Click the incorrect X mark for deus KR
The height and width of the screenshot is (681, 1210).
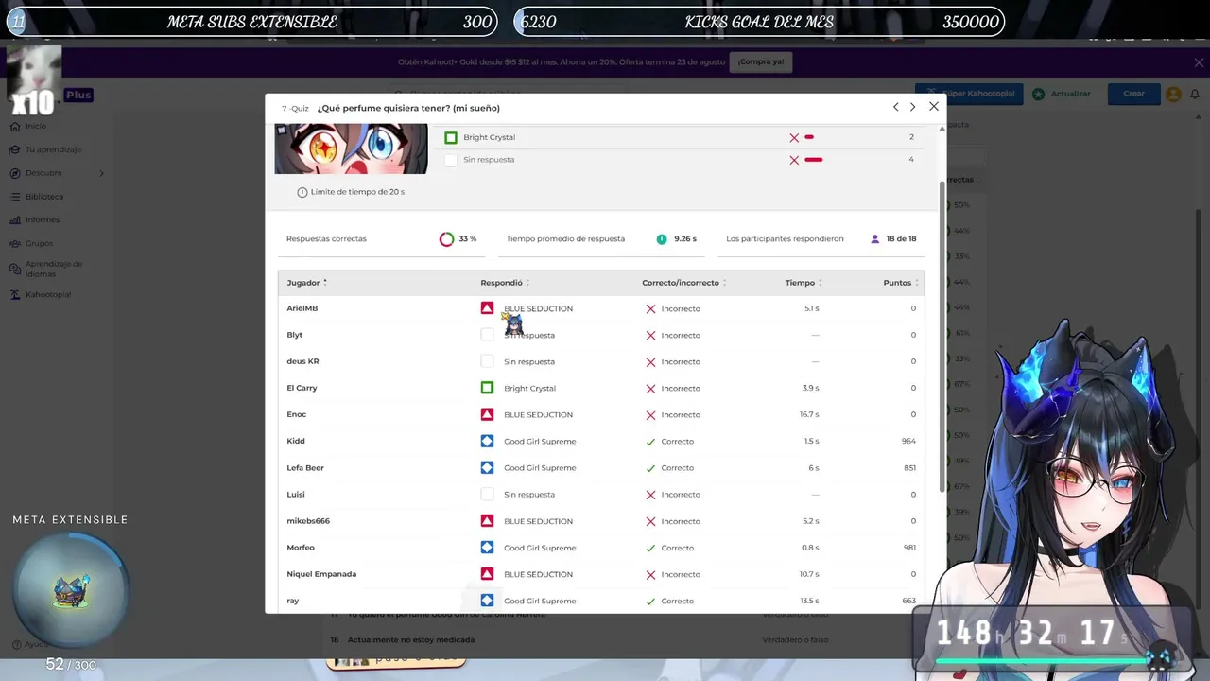click(x=650, y=361)
